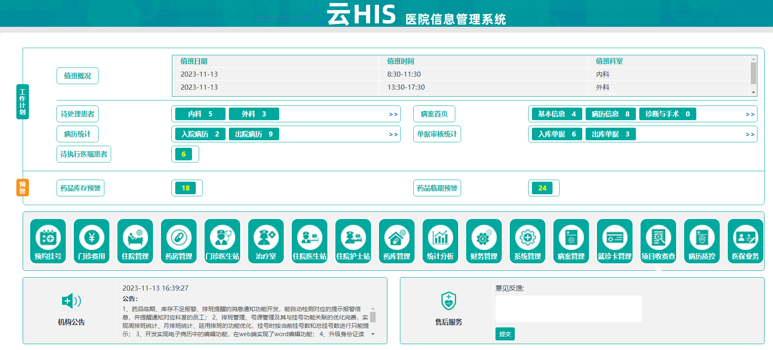
Task: Click the 值班时间 column header
Action: click(401, 61)
